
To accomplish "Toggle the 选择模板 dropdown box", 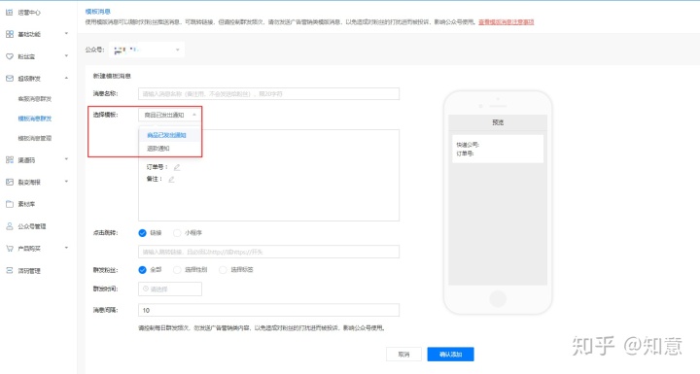I will 169,115.
